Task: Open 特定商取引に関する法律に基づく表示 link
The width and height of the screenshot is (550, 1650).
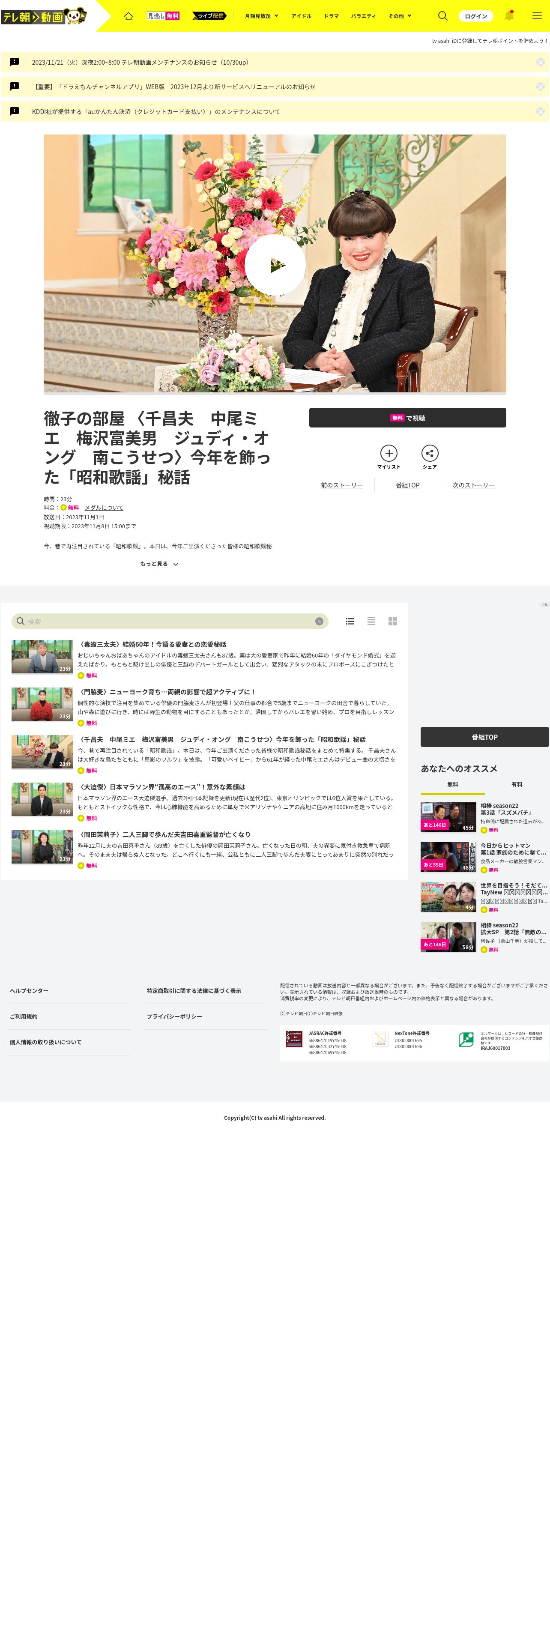Action: point(194,991)
